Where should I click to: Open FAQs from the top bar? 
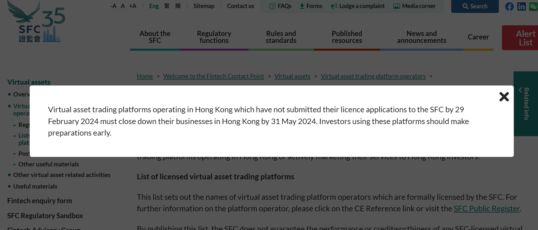280,6
